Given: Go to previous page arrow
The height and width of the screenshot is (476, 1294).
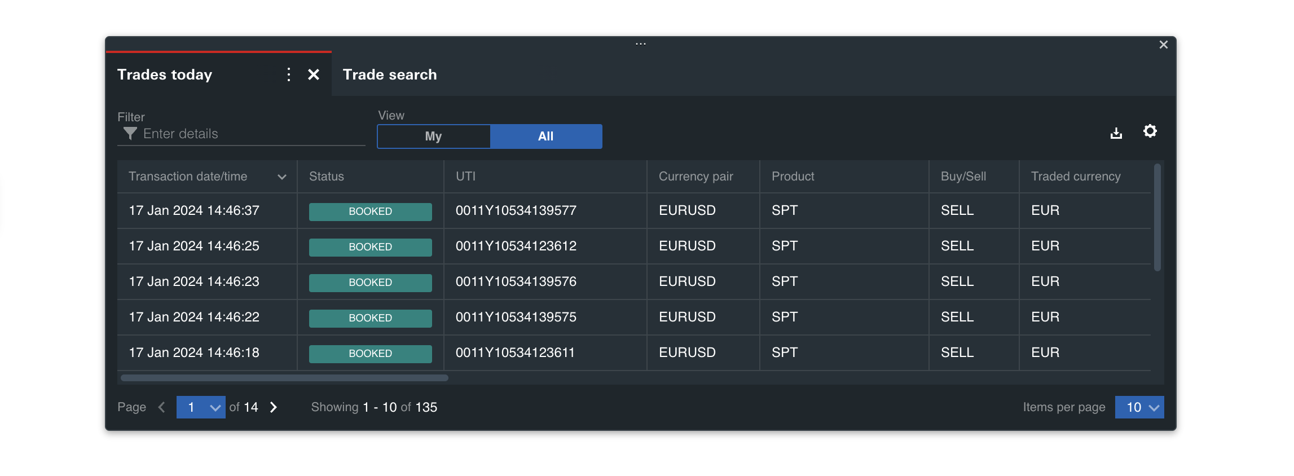Looking at the screenshot, I should tap(162, 407).
